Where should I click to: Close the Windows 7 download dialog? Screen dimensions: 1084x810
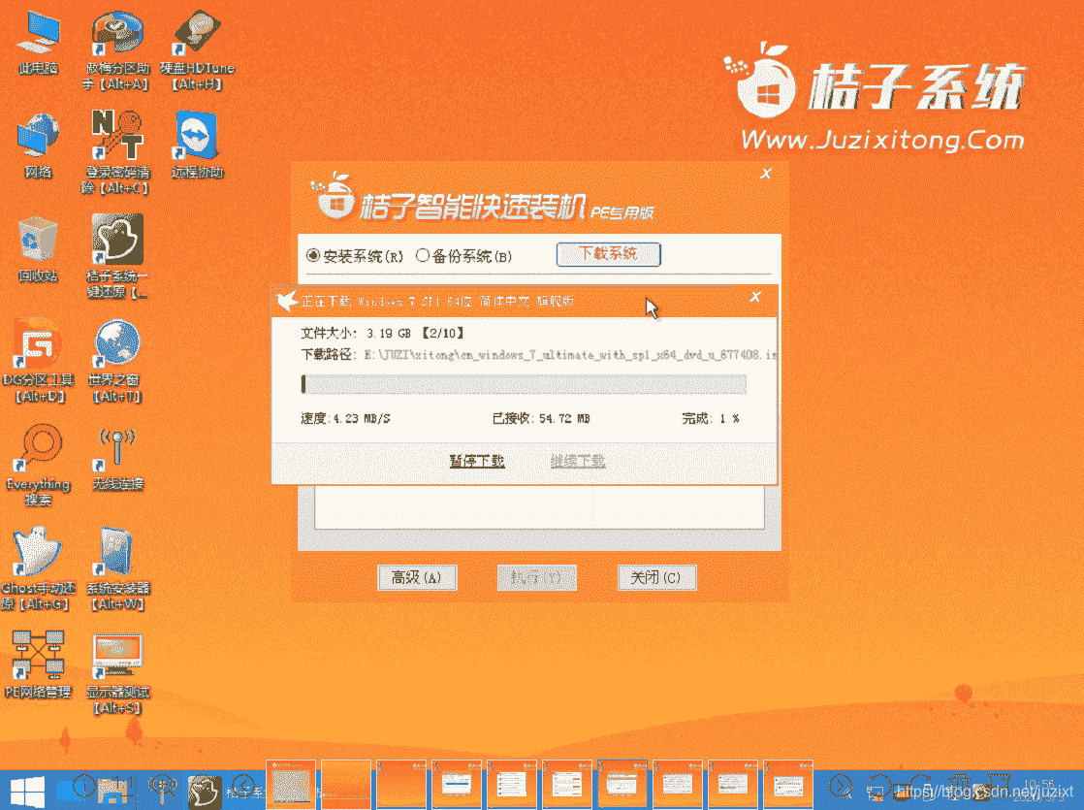click(755, 297)
